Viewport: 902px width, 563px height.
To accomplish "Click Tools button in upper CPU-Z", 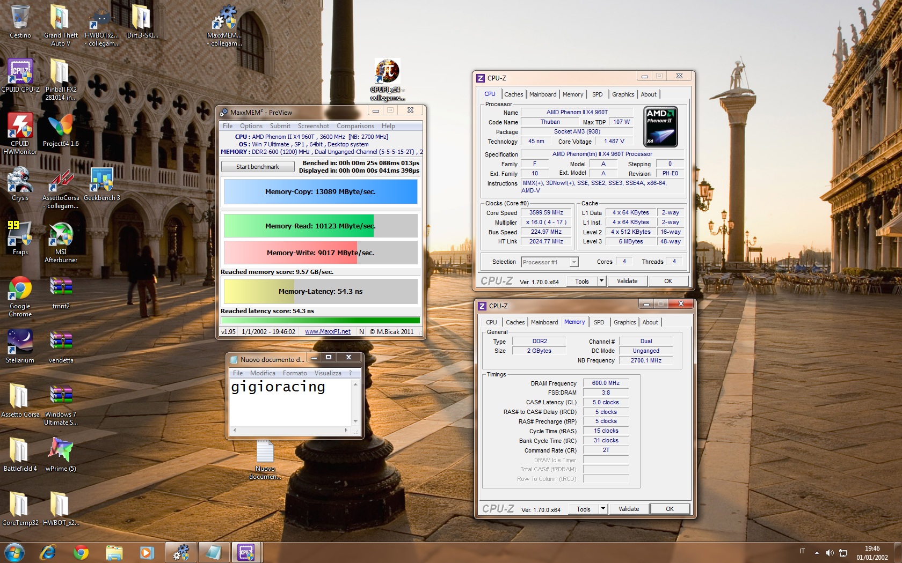I will click(x=582, y=281).
